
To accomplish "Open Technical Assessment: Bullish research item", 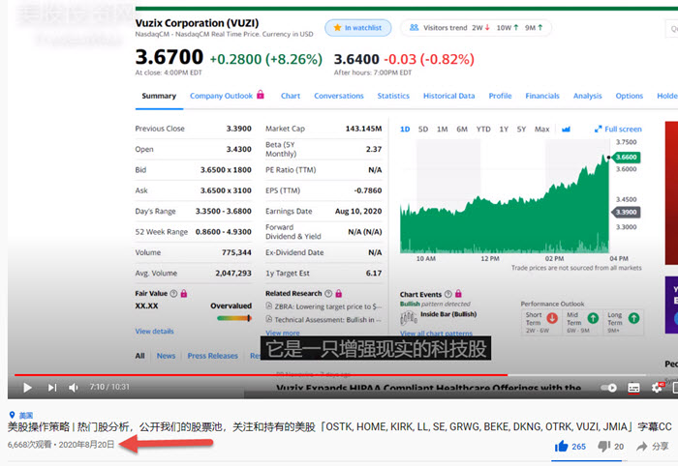I will (324, 319).
